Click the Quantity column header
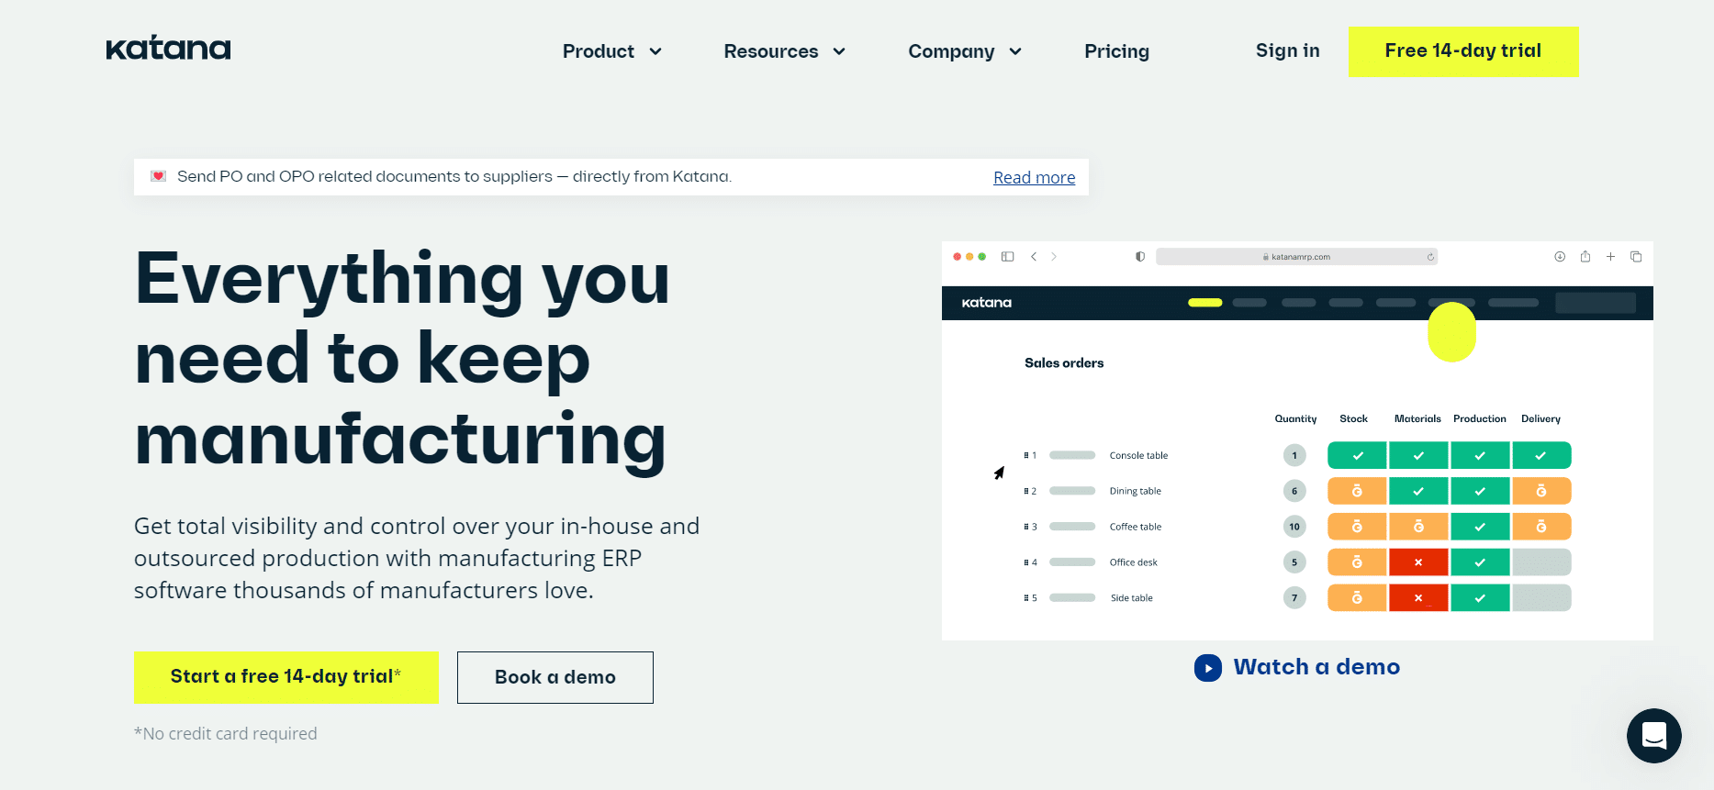1714x790 pixels. point(1295,418)
